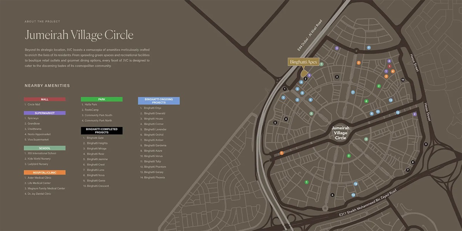The image size is (462, 231).
Task: Click the red mall marker 1 on the map
Action: (390, 66)
